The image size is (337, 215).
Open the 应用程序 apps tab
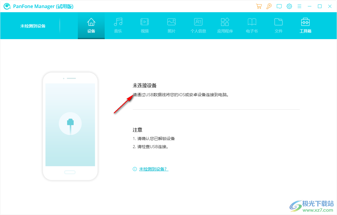pos(225,26)
